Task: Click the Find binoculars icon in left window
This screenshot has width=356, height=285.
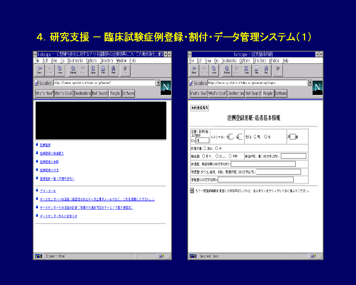Action: (x=113, y=70)
